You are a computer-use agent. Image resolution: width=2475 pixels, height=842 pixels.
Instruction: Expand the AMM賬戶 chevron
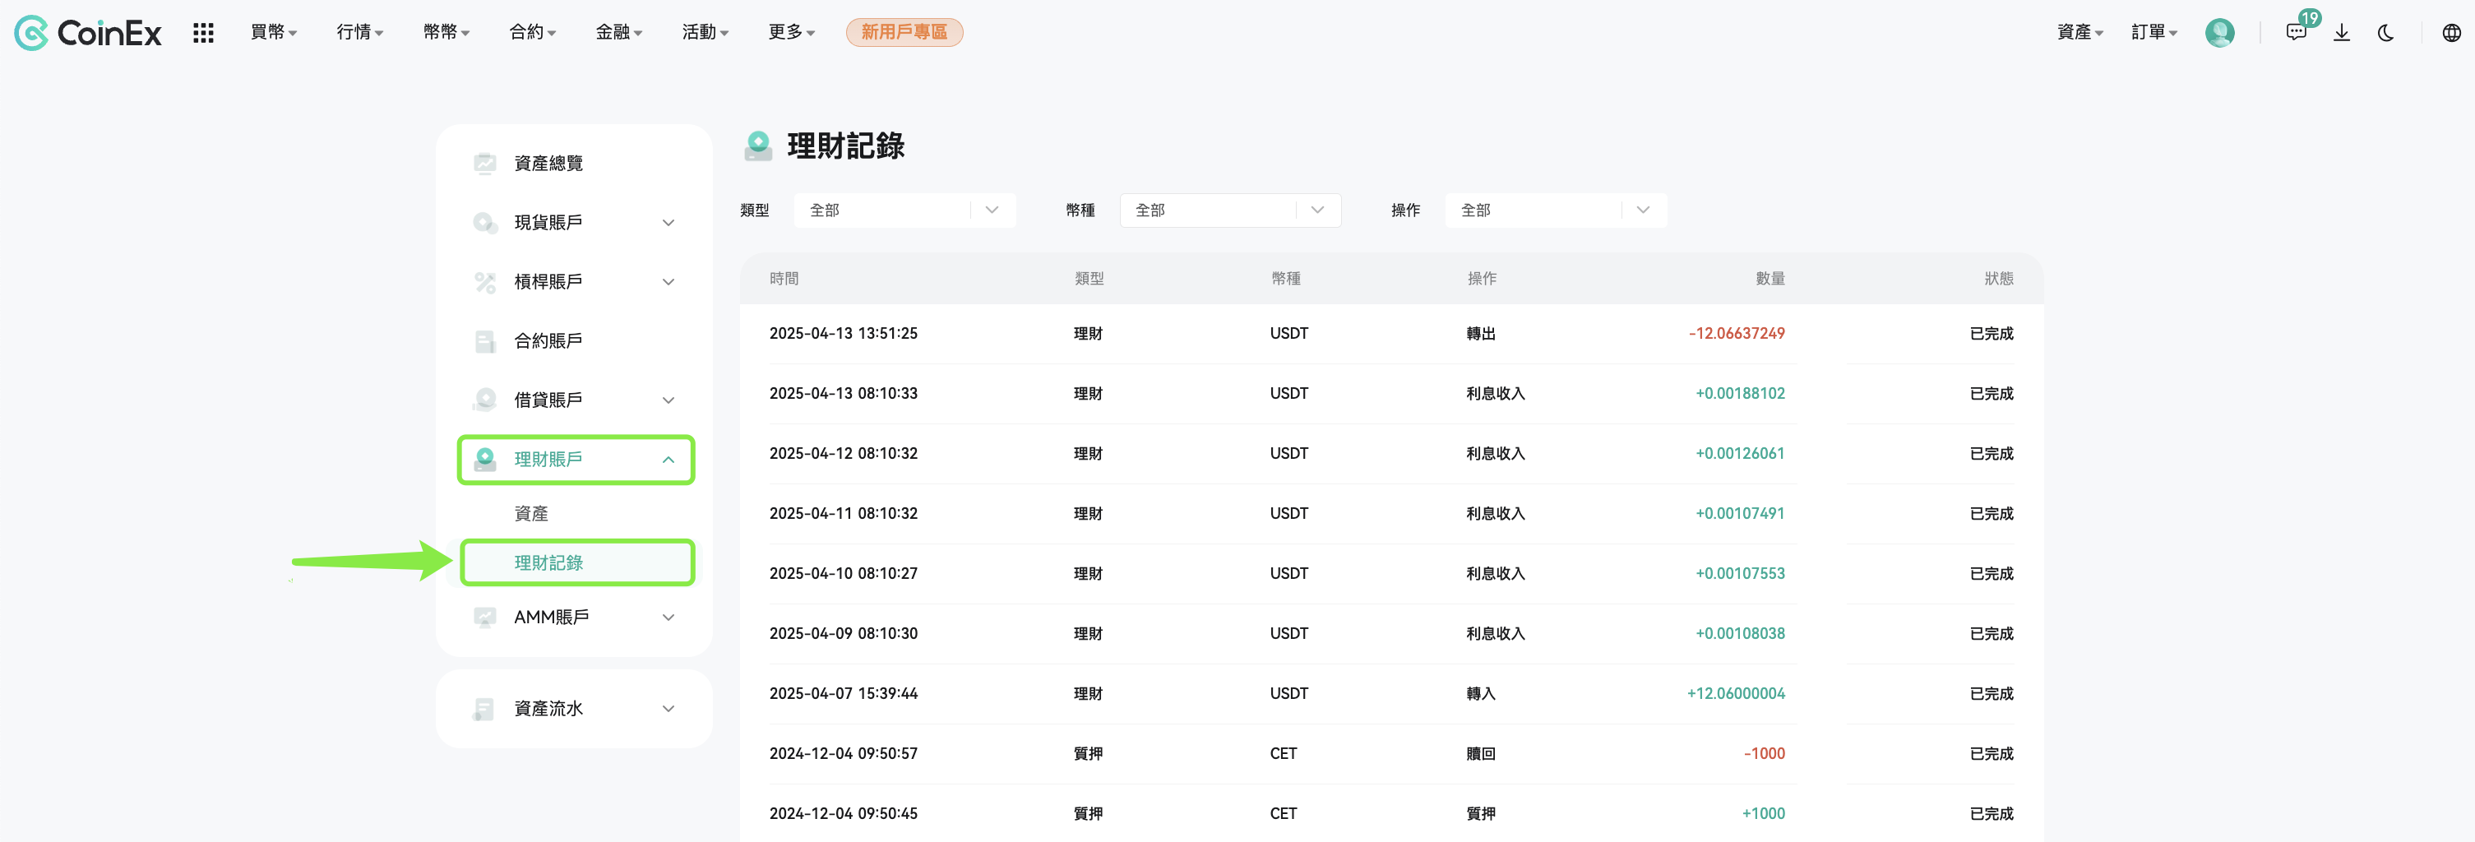[668, 617]
